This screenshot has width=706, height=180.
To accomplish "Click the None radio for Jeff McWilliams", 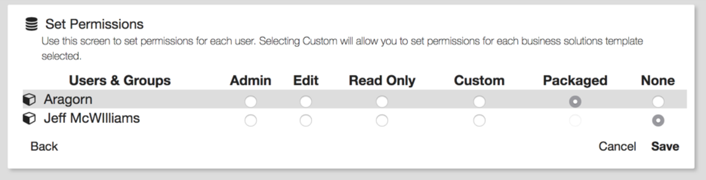I will tap(658, 121).
